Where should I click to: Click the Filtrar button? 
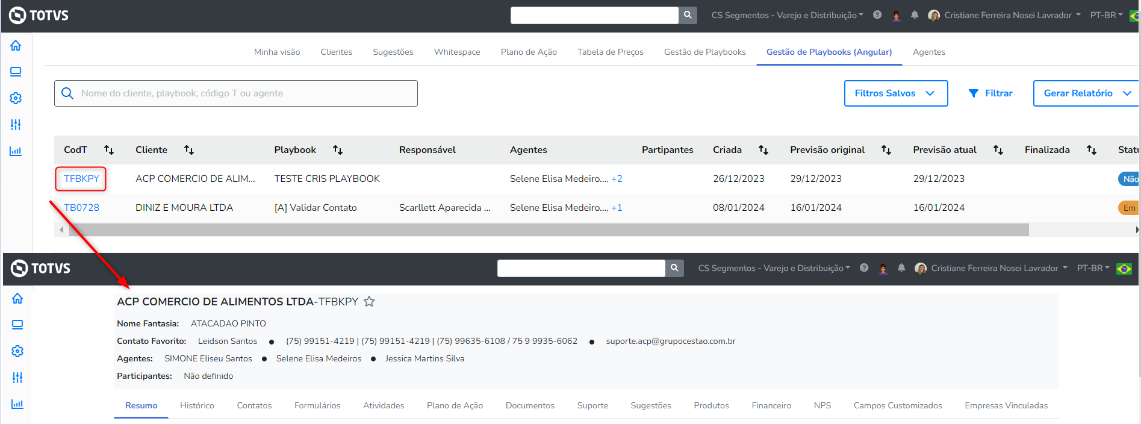point(990,93)
